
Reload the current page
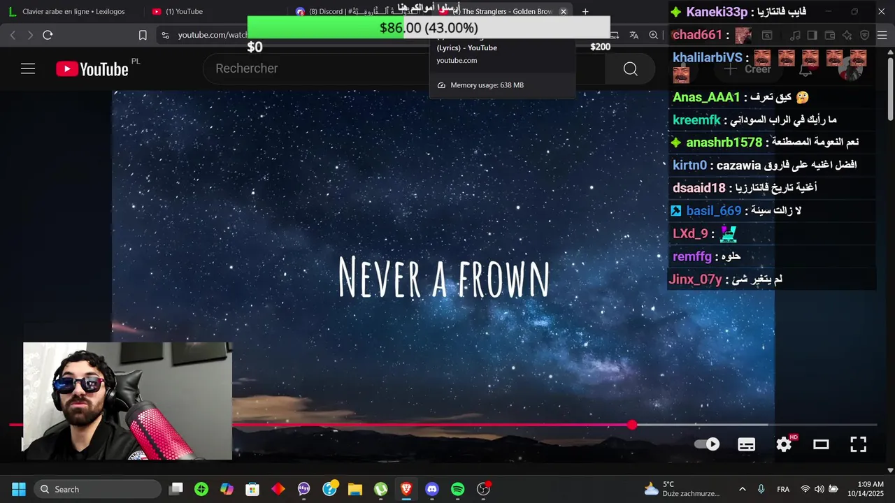(48, 35)
